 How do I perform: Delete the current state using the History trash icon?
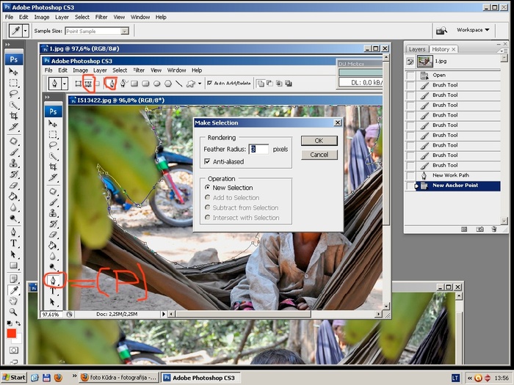click(494, 229)
